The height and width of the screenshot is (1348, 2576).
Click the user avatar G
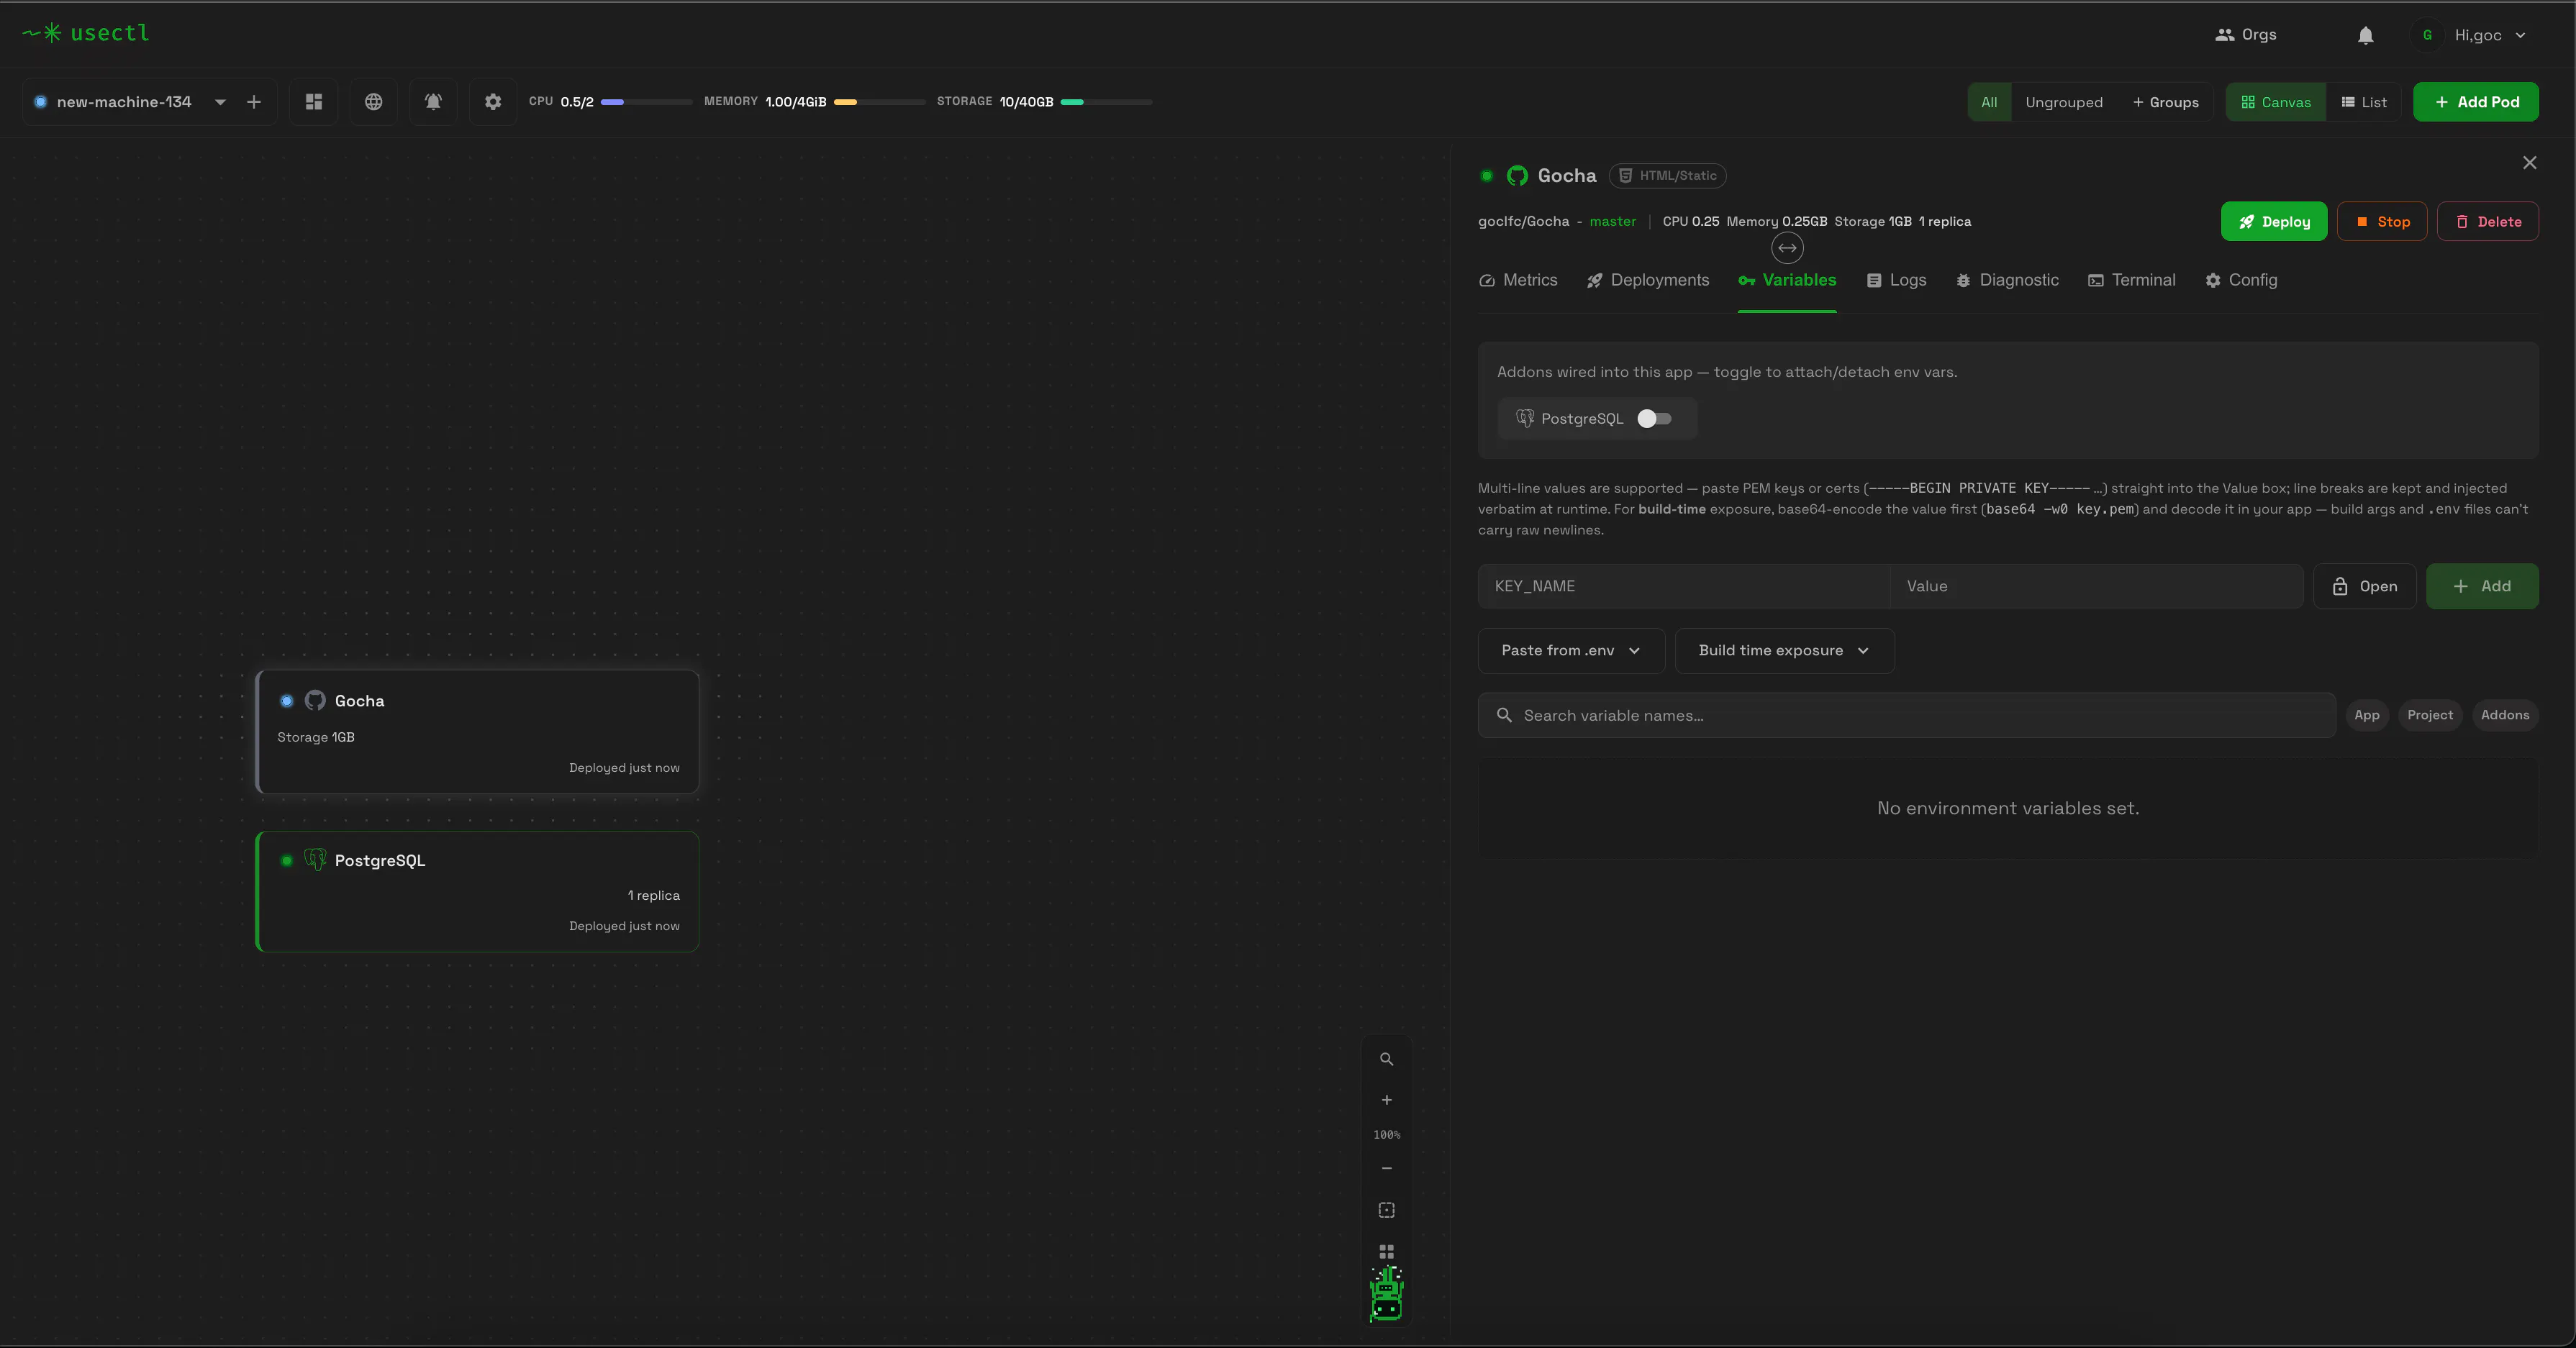tap(2427, 35)
